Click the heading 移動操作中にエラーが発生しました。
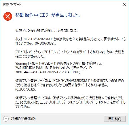 tap(48, 15)
